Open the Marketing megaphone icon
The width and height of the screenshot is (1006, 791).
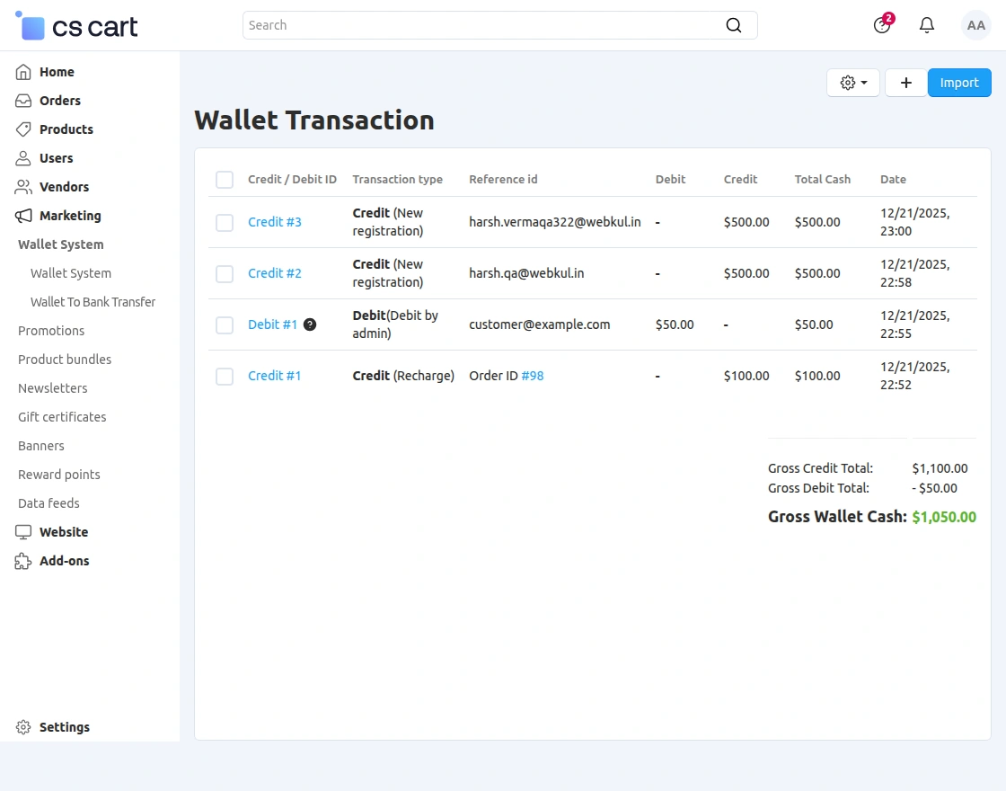[22, 216]
